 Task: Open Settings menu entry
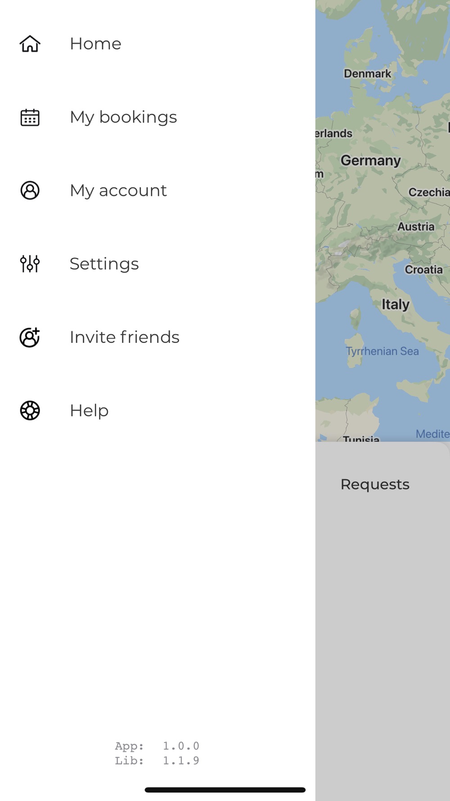tap(104, 264)
